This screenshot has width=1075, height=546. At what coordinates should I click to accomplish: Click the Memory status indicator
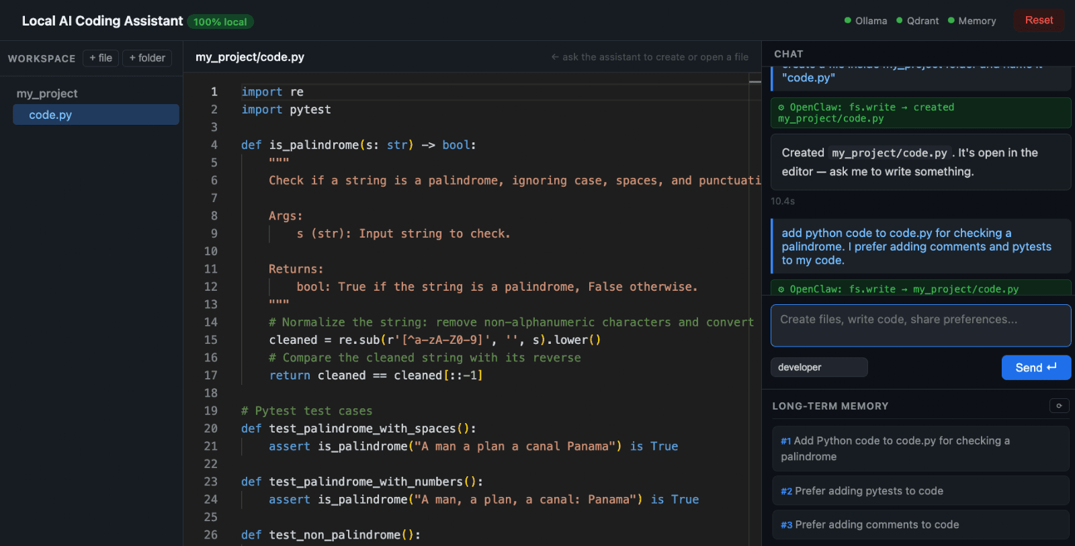click(972, 21)
